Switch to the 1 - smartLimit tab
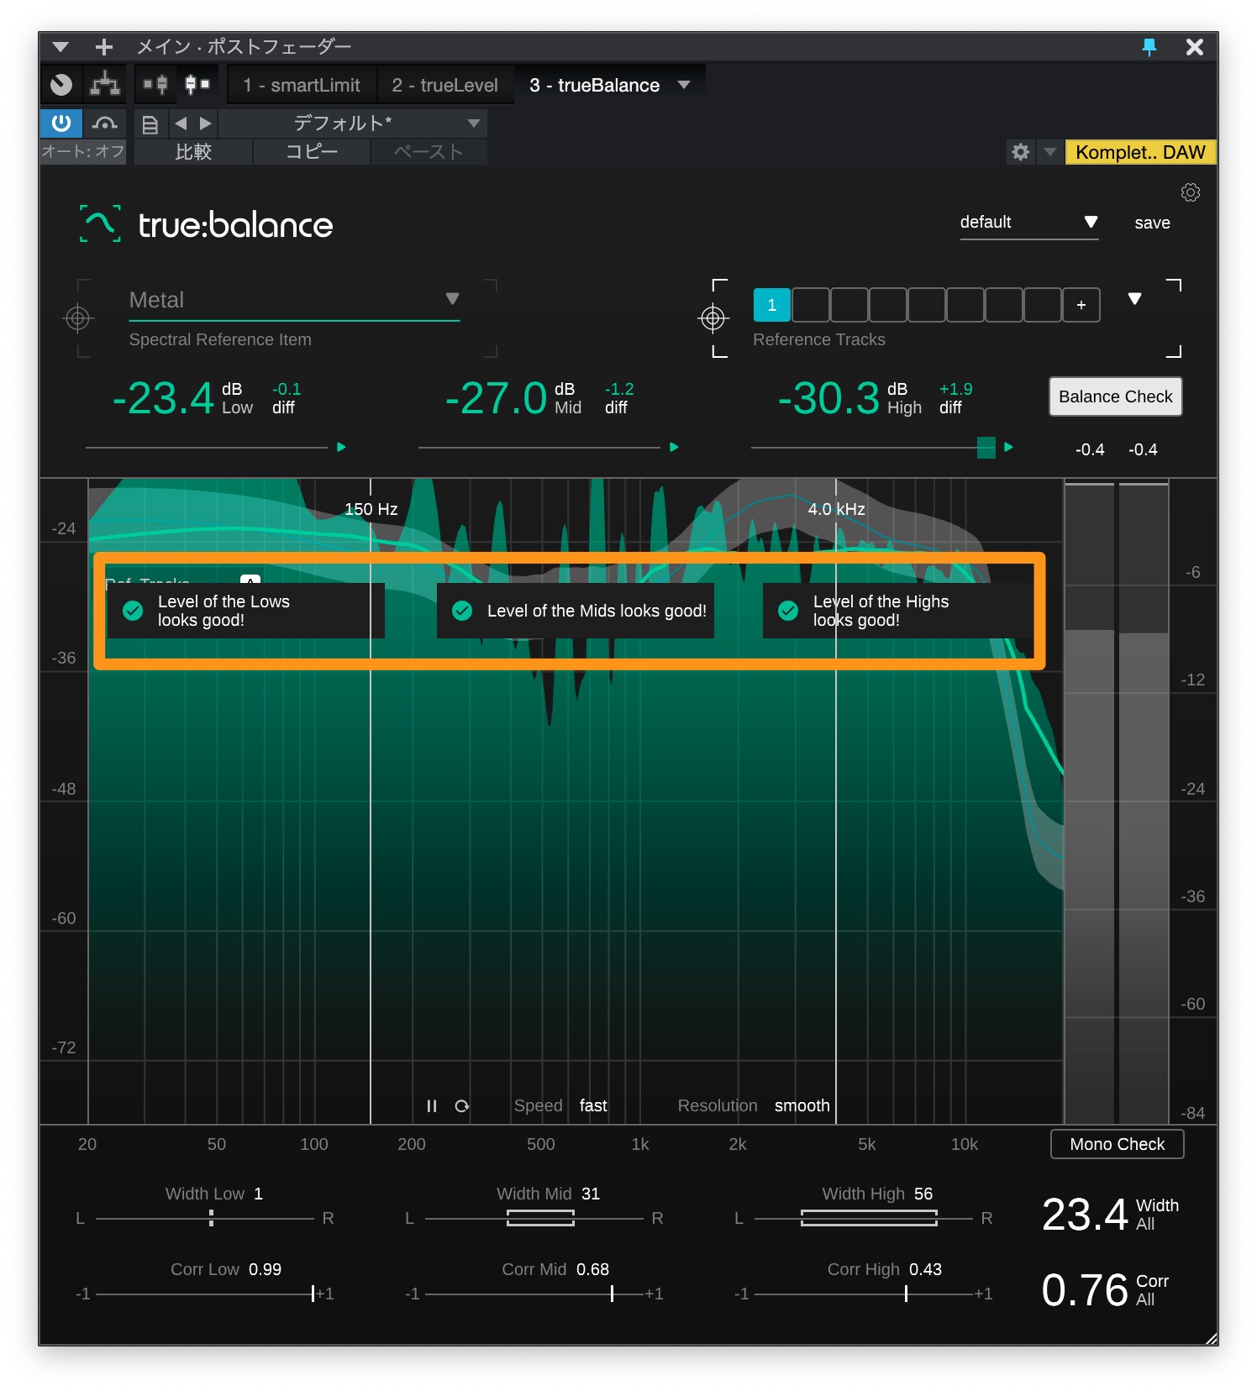Screen dimensions: 1257x1391 click(x=301, y=85)
